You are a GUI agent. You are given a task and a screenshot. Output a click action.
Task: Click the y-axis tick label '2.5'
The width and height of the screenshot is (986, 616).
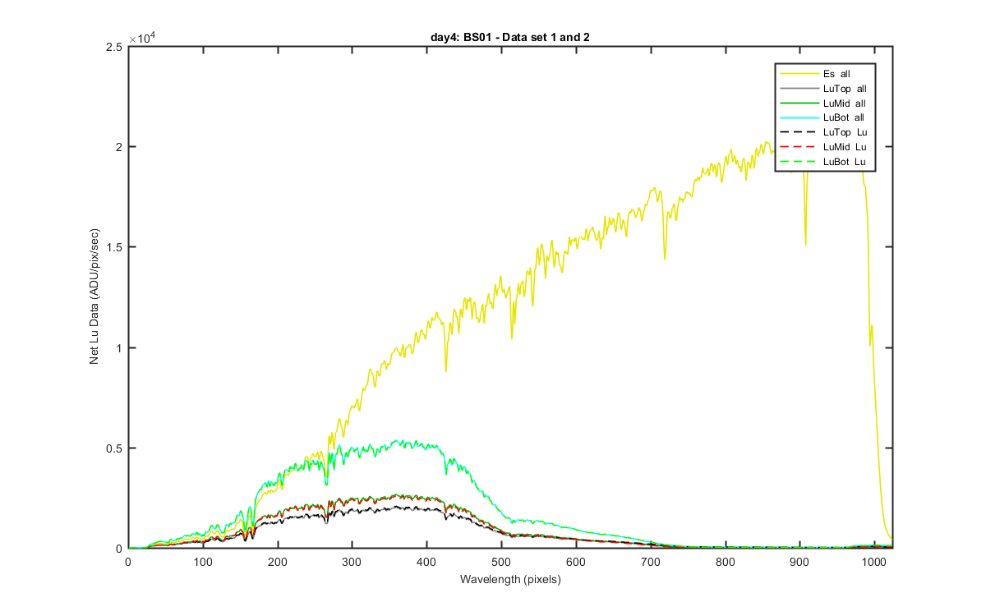tap(116, 47)
